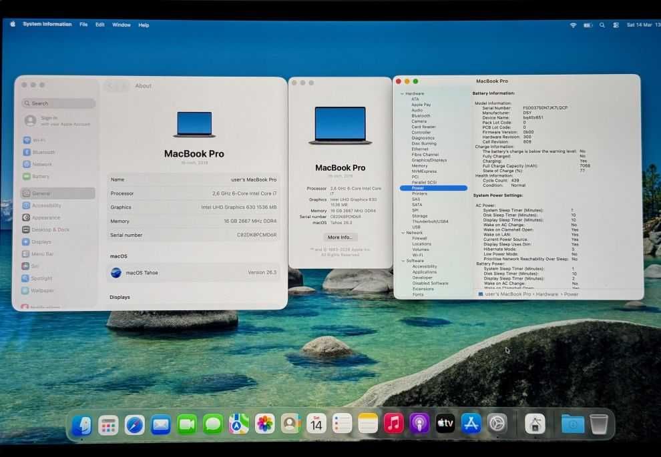Open Music from the Dock

point(394,424)
